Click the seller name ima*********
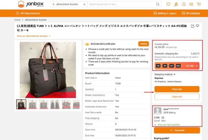The image size is (208, 140). click(x=171, y=109)
